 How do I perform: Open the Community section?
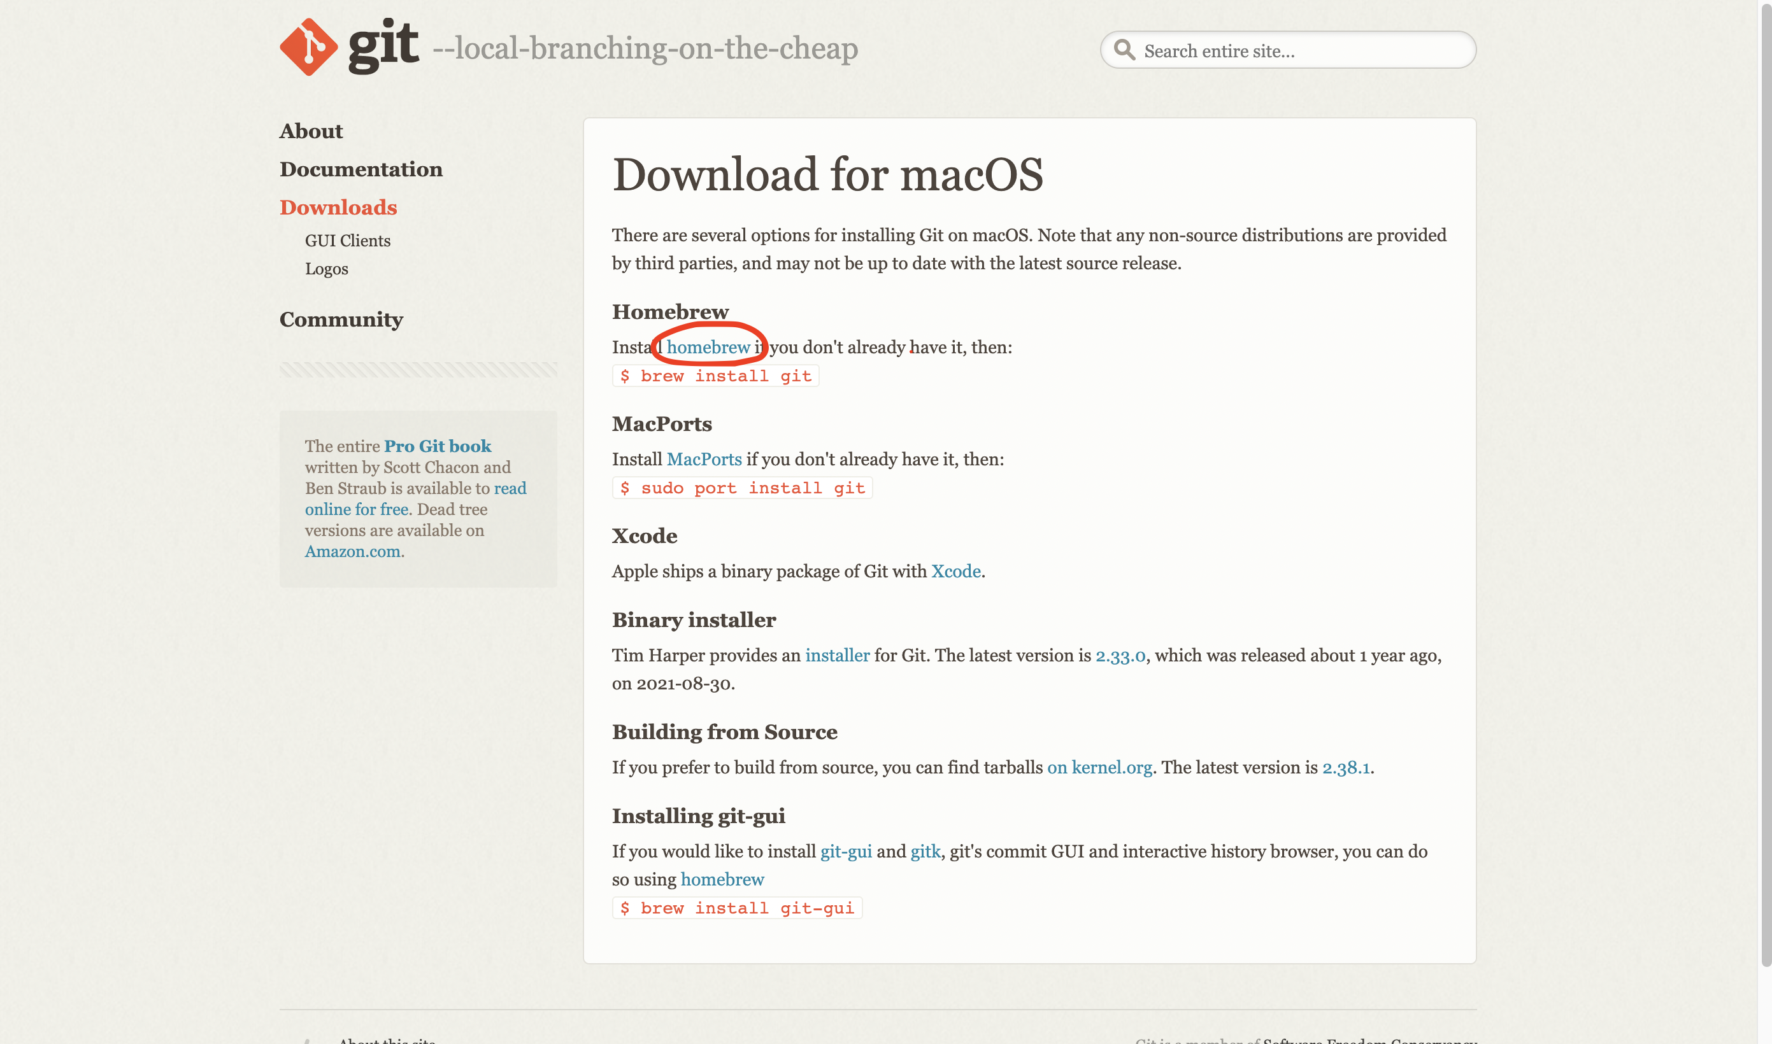click(341, 320)
